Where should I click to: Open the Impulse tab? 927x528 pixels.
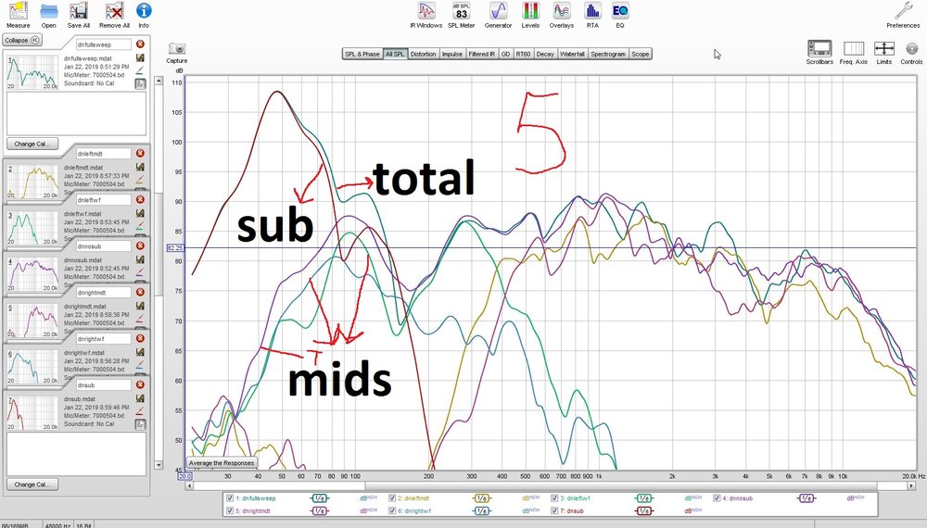[x=452, y=54]
